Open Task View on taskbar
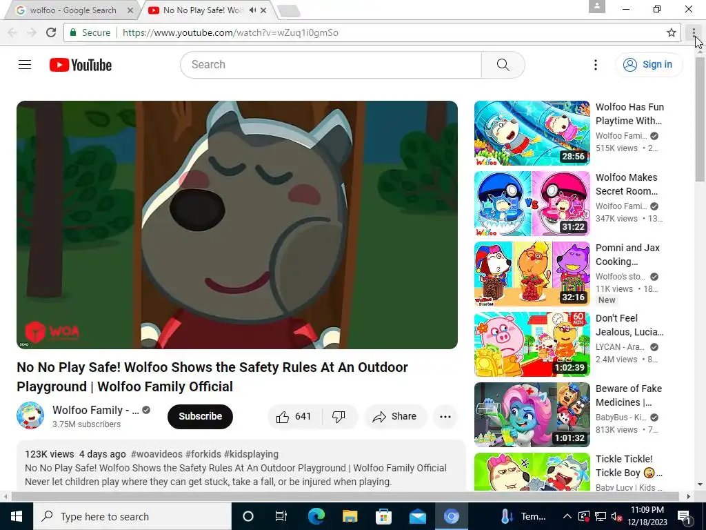Viewport: 706px width, 530px height. pyautogui.click(x=281, y=516)
